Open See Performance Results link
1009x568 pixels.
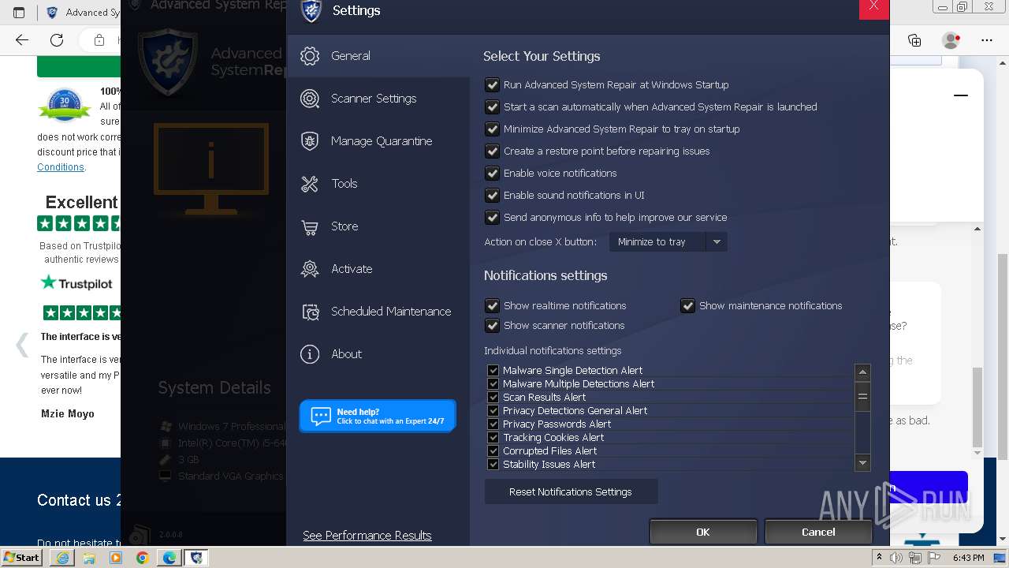(x=367, y=535)
